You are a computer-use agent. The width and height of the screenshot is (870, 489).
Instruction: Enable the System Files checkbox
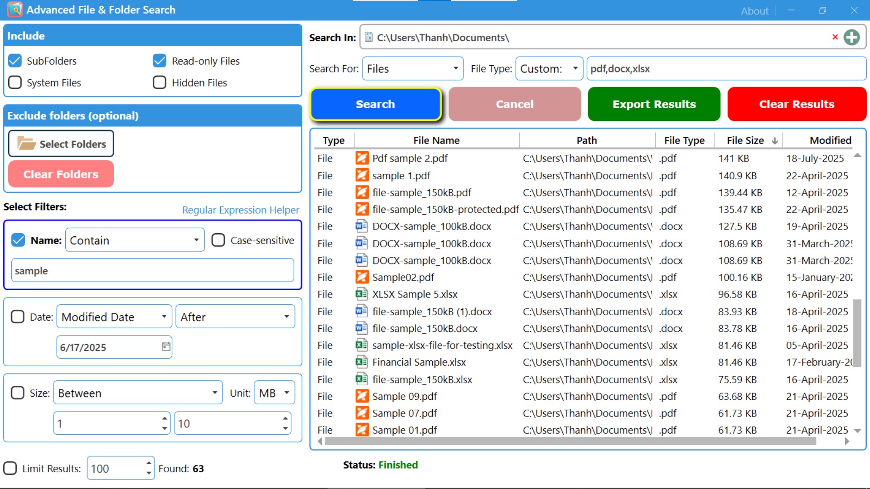pos(15,82)
